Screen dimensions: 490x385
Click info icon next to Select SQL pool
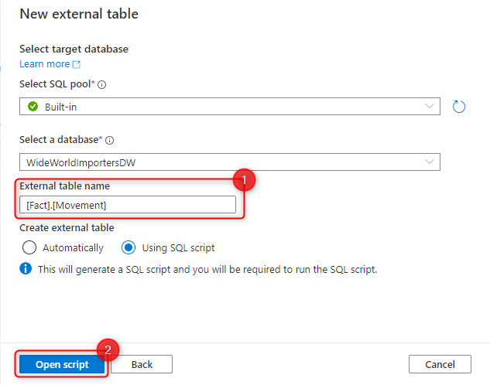click(x=102, y=84)
